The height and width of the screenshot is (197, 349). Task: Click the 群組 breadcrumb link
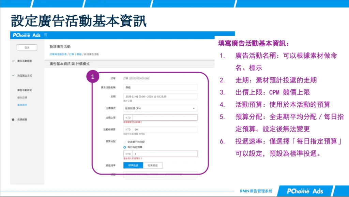[79, 54]
